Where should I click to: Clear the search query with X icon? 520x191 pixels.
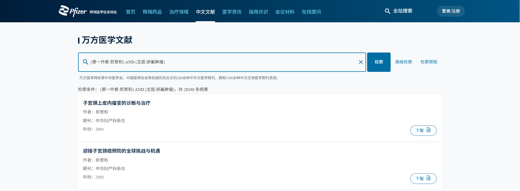tap(361, 62)
